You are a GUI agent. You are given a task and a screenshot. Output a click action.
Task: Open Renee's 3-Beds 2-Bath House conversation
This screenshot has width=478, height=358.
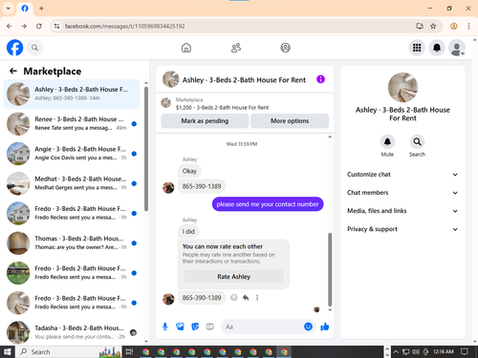[x=72, y=124]
